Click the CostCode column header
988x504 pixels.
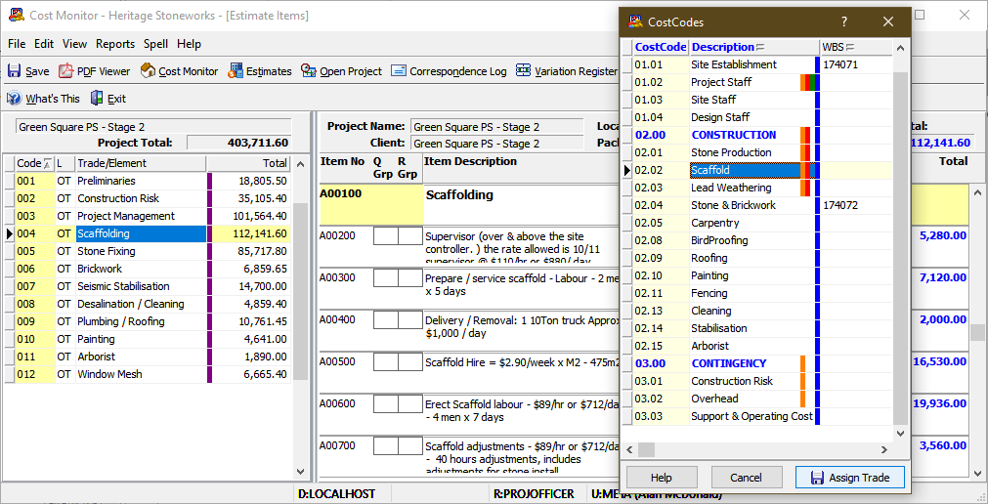coord(661,47)
